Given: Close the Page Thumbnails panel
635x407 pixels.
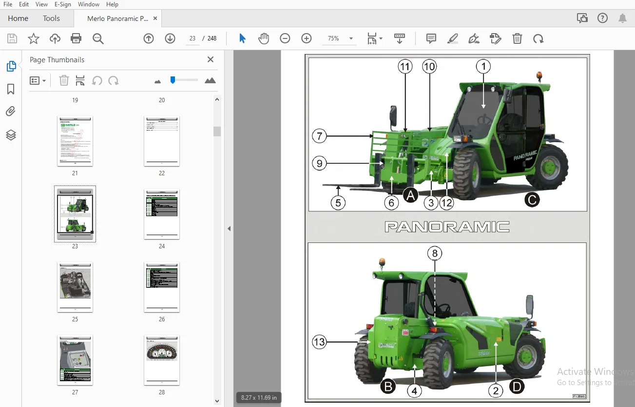Looking at the screenshot, I should [x=211, y=59].
